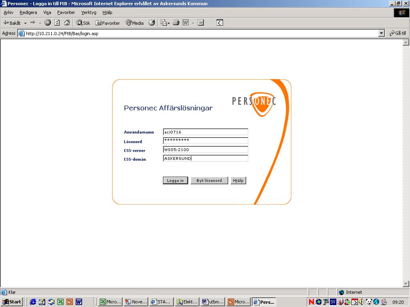Switch to the 'STA...' taskbar window
The image size is (410, 307).
point(161,302)
